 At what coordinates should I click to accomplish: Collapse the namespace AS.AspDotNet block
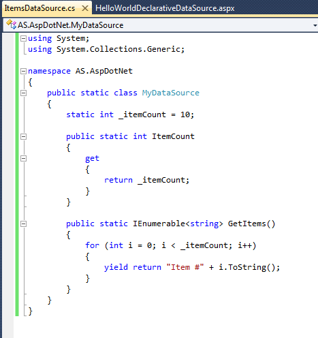click(x=23, y=71)
